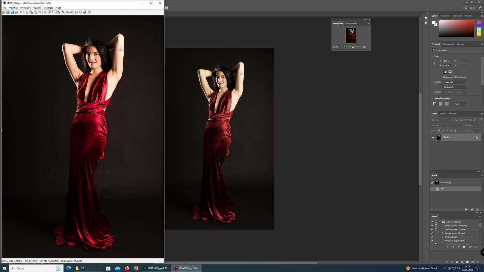Click the blue About/Help icon in IrfanView

[x=89, y=12]
